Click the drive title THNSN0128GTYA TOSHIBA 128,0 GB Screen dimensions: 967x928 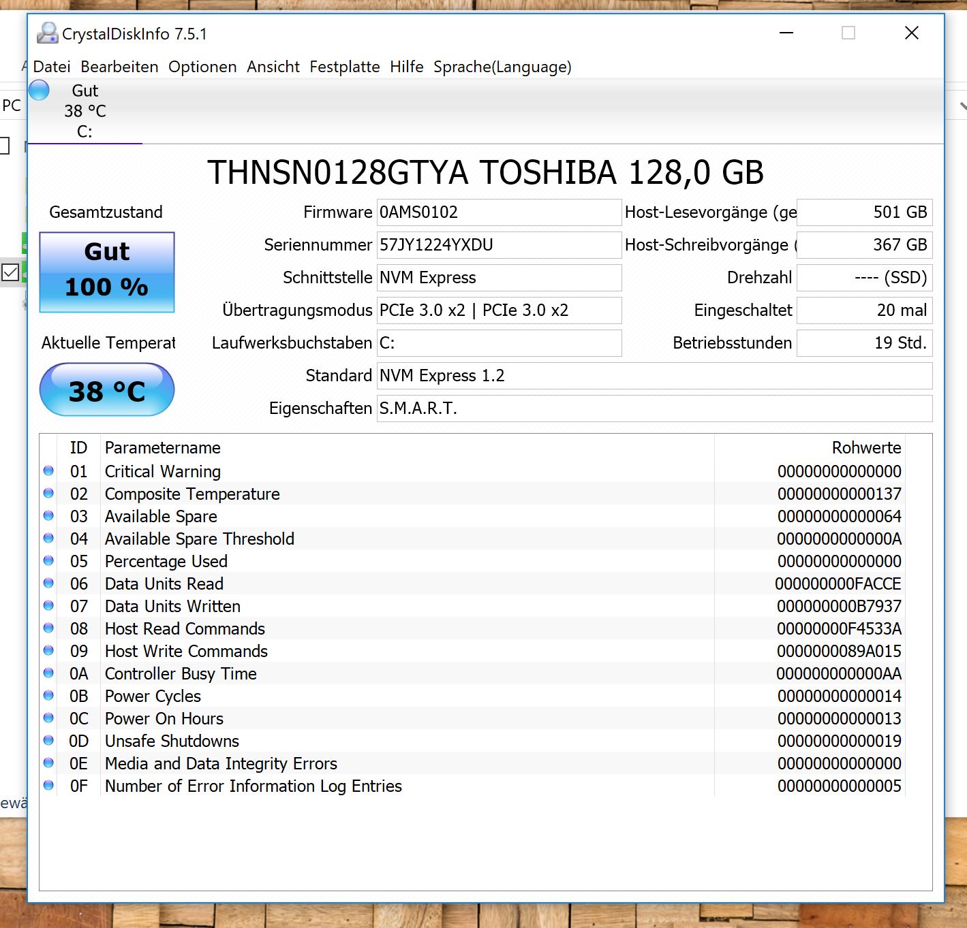pos(485,172)
